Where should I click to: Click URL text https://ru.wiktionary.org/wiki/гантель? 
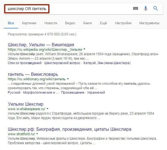[37, 79]
